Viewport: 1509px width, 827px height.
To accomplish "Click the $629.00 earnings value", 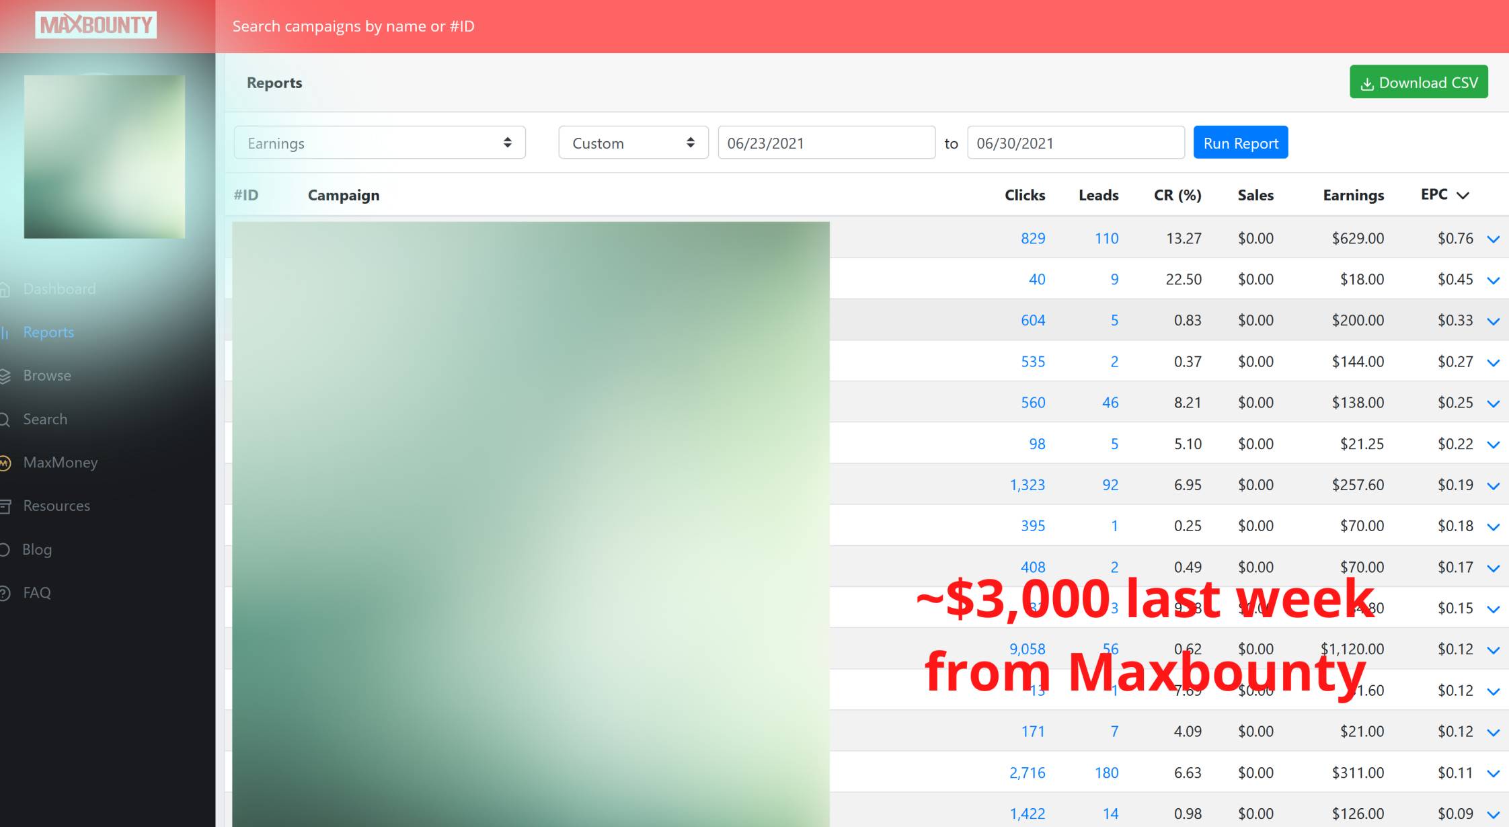I will (1358, 238).
